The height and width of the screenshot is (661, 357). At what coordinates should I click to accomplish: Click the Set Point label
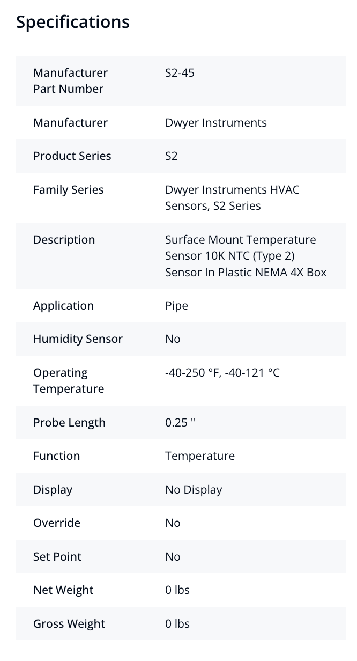pyautogui.click(x=57, y=557)
